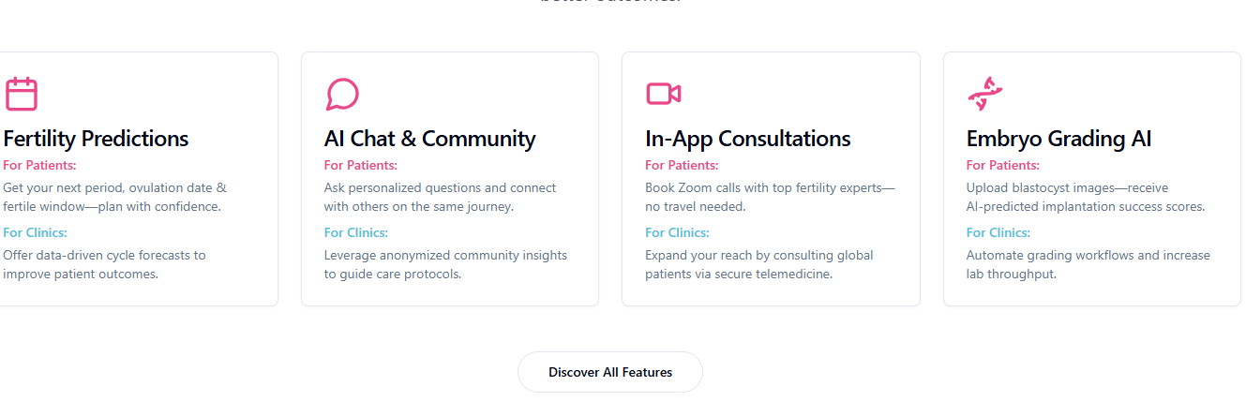The height and width of the screenshot is (416, 1246).
Task: Click For Clinics label under Fertility Predictions
Action: point(36,232)
